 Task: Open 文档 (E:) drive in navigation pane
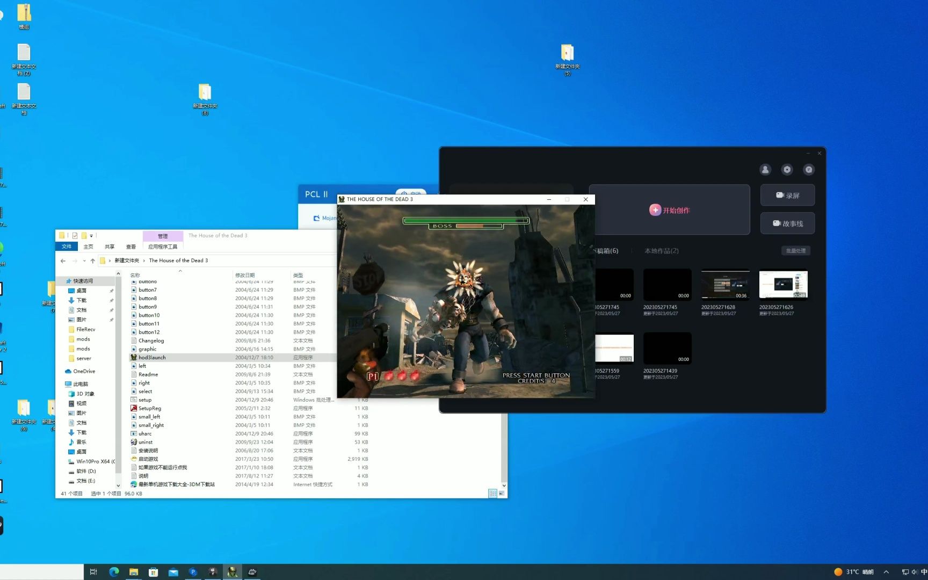coord(85,481)
